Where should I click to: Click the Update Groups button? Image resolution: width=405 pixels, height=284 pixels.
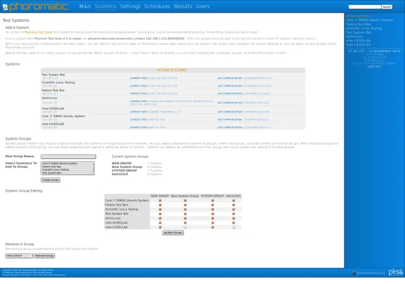point(173,233)
